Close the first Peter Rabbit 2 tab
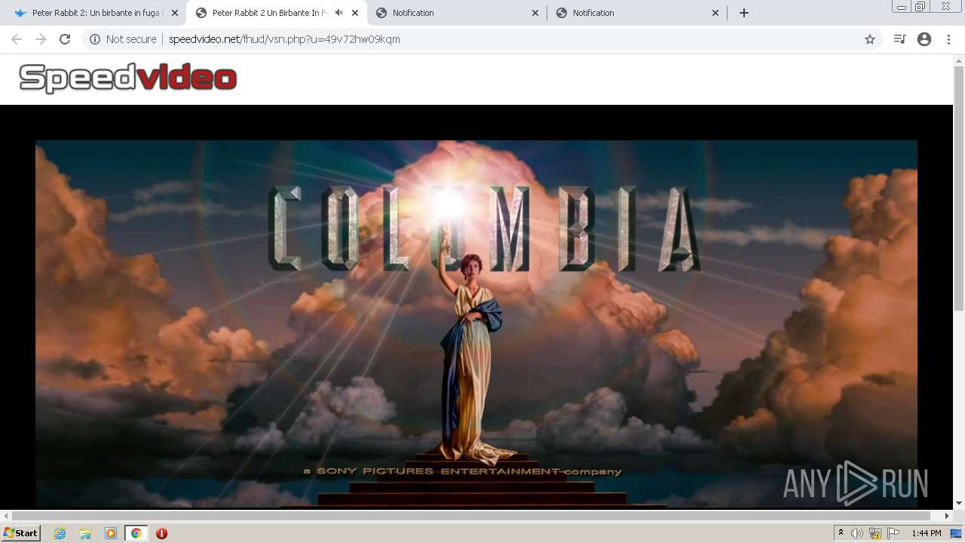Viewport: 965px width, 543px height. point(175,13)
